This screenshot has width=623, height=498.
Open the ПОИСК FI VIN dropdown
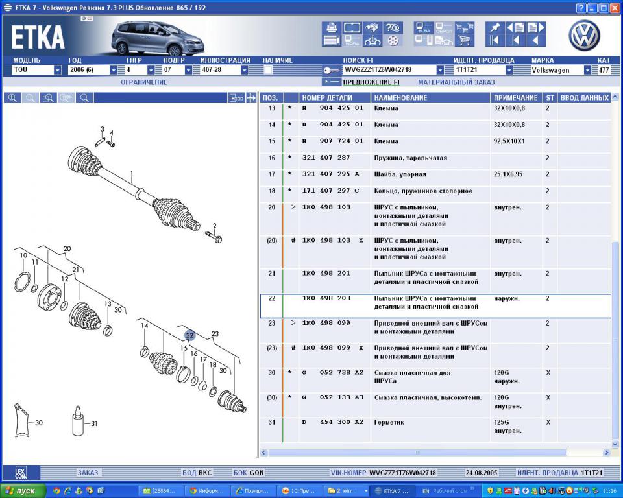click(x=440, y=70)
